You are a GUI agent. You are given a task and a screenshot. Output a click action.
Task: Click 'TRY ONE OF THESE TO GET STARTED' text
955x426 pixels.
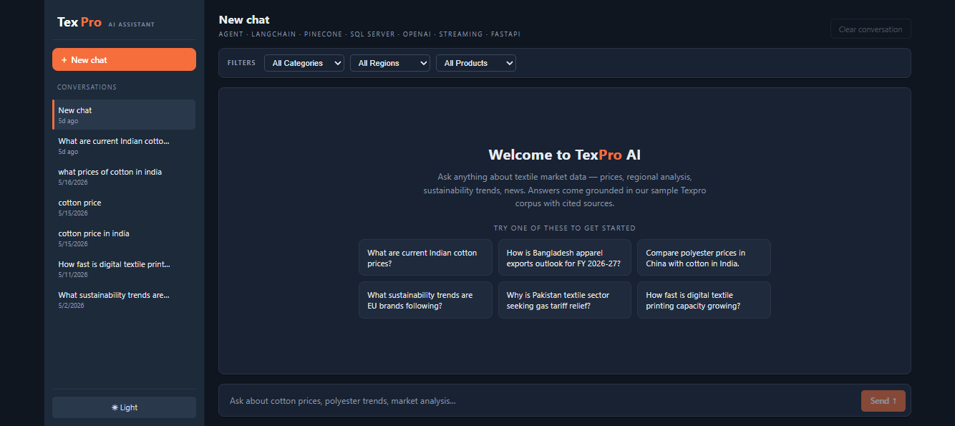point(565,228)
